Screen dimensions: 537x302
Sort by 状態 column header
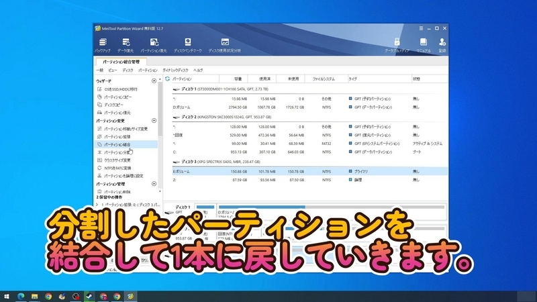[430, 79]
